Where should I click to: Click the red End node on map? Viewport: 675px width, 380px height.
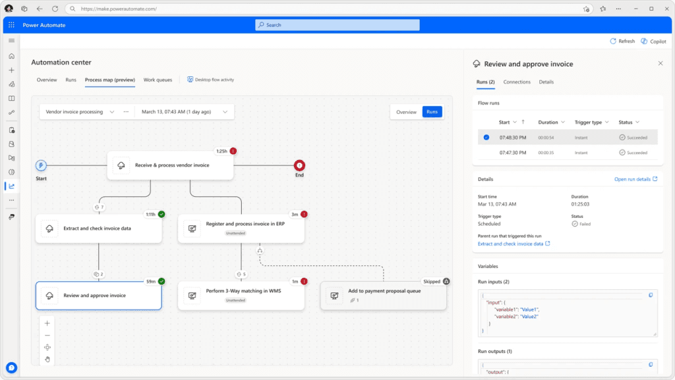pos(299,165)
